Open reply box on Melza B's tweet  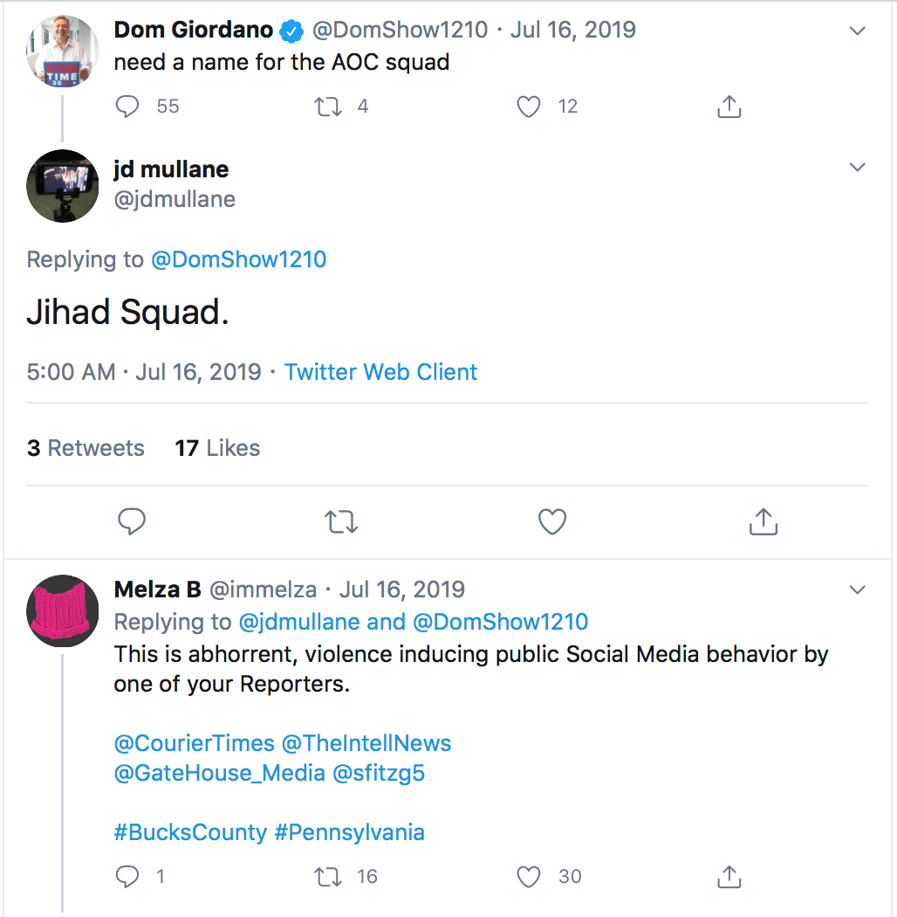click(127, 876)
